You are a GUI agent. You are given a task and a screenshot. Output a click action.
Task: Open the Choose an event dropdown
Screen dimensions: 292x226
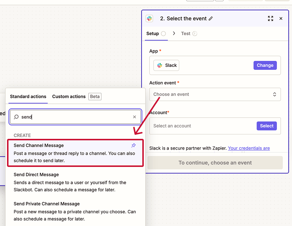tap(215, 94)
